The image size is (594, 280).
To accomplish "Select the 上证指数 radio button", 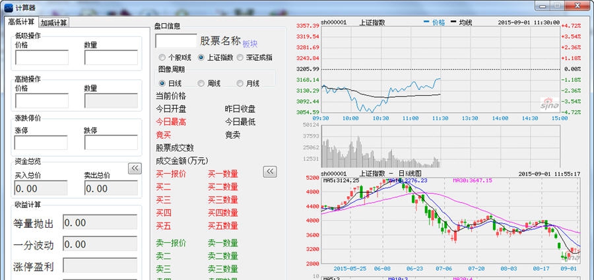I will pos(216,57).
